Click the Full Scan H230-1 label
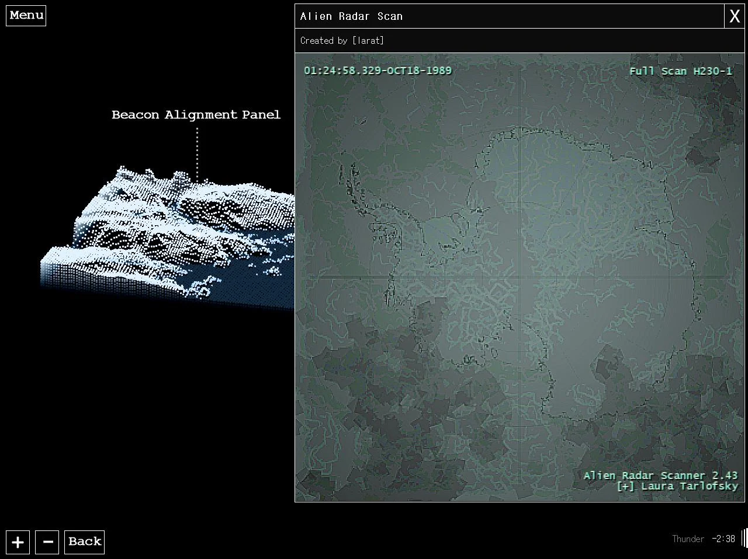748x559 pixels. coord(680,71)
